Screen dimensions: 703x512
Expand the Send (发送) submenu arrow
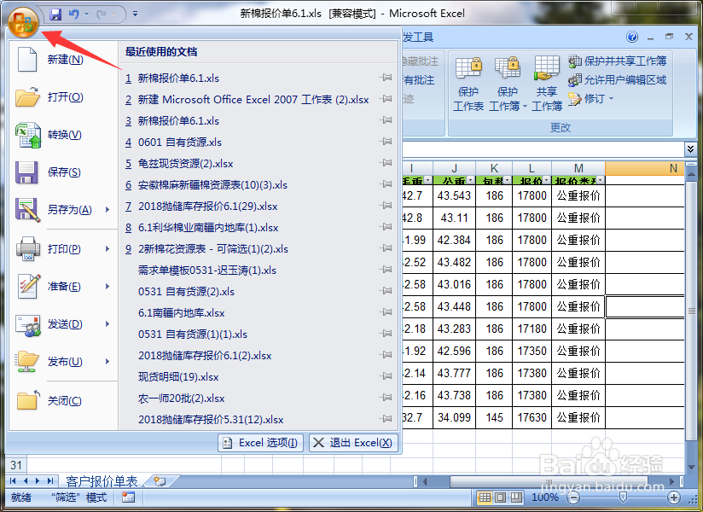[107, 324]
